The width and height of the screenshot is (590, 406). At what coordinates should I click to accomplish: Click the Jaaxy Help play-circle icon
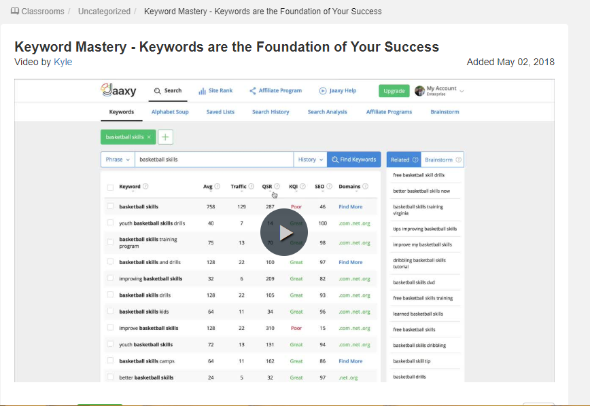click(x=323, y=90)
